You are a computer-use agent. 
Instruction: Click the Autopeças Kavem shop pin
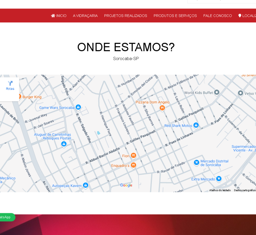coord(86,185)
